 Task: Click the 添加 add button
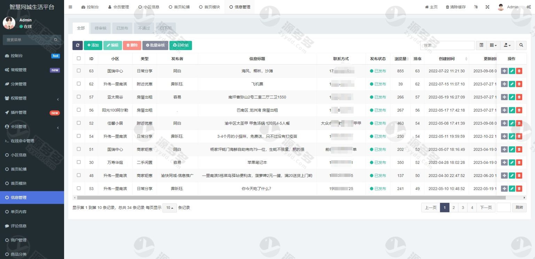coord(93,45)
